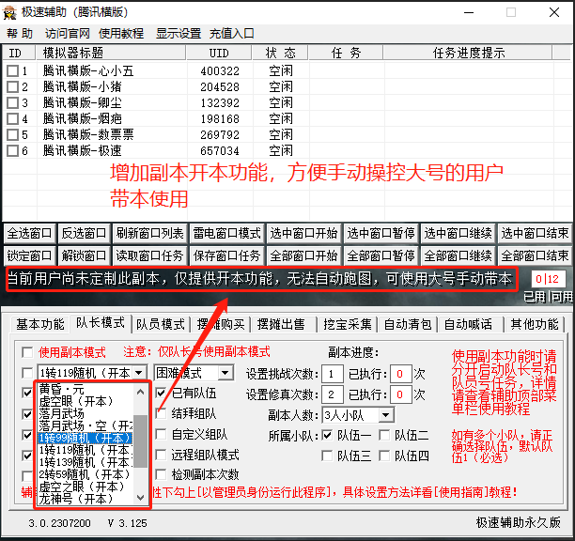The width and height of the screenshot is (575, 541).
Task: Click the 全部窗口开始 button
Action: click(303, 255)
